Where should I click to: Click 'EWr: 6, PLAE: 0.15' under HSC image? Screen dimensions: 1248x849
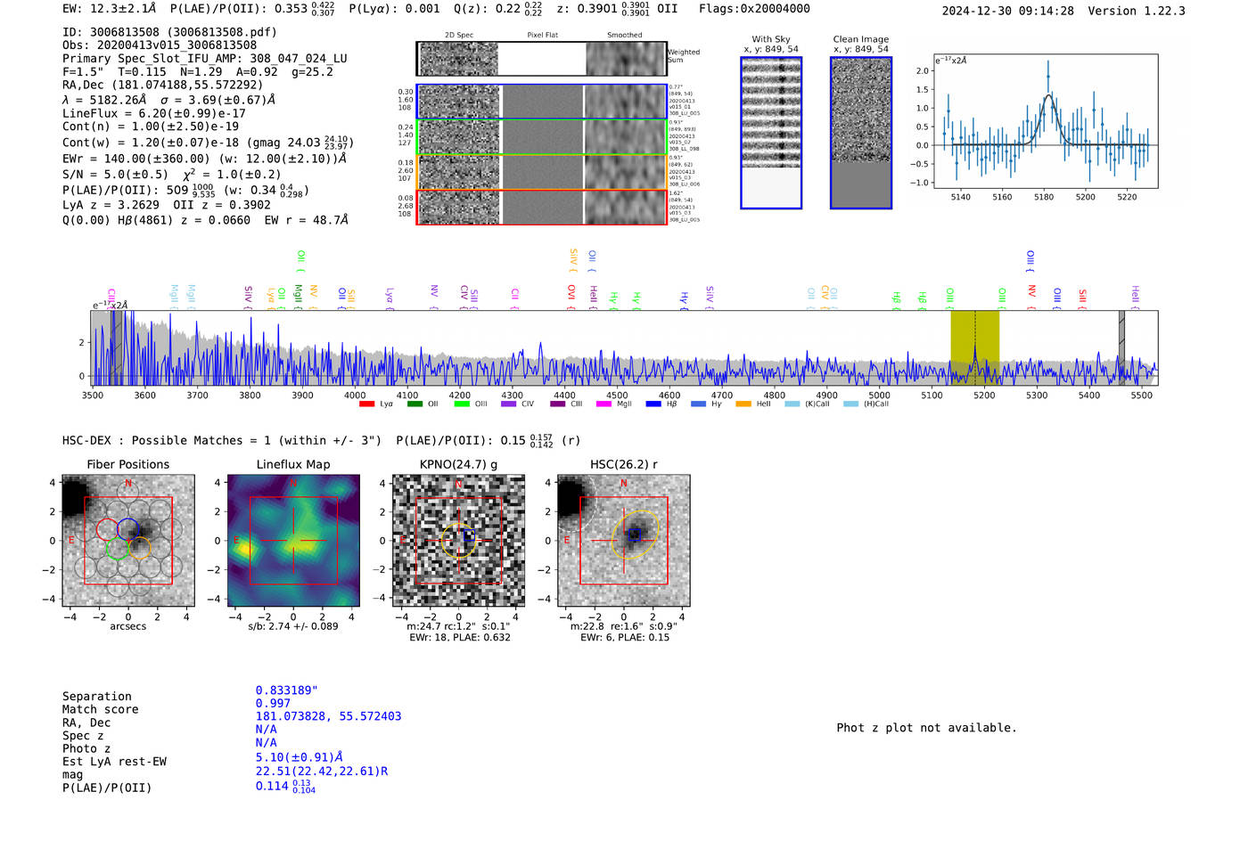(x=625, y=638)
